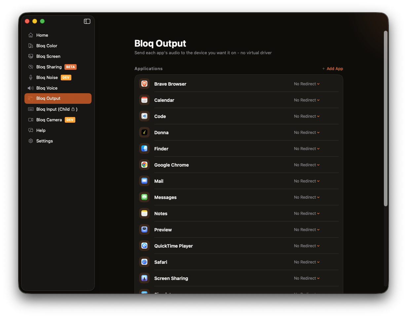This screenshot has height=318, width=407.
Task: Click the Preview app icon
Action: tap(144, 230)
